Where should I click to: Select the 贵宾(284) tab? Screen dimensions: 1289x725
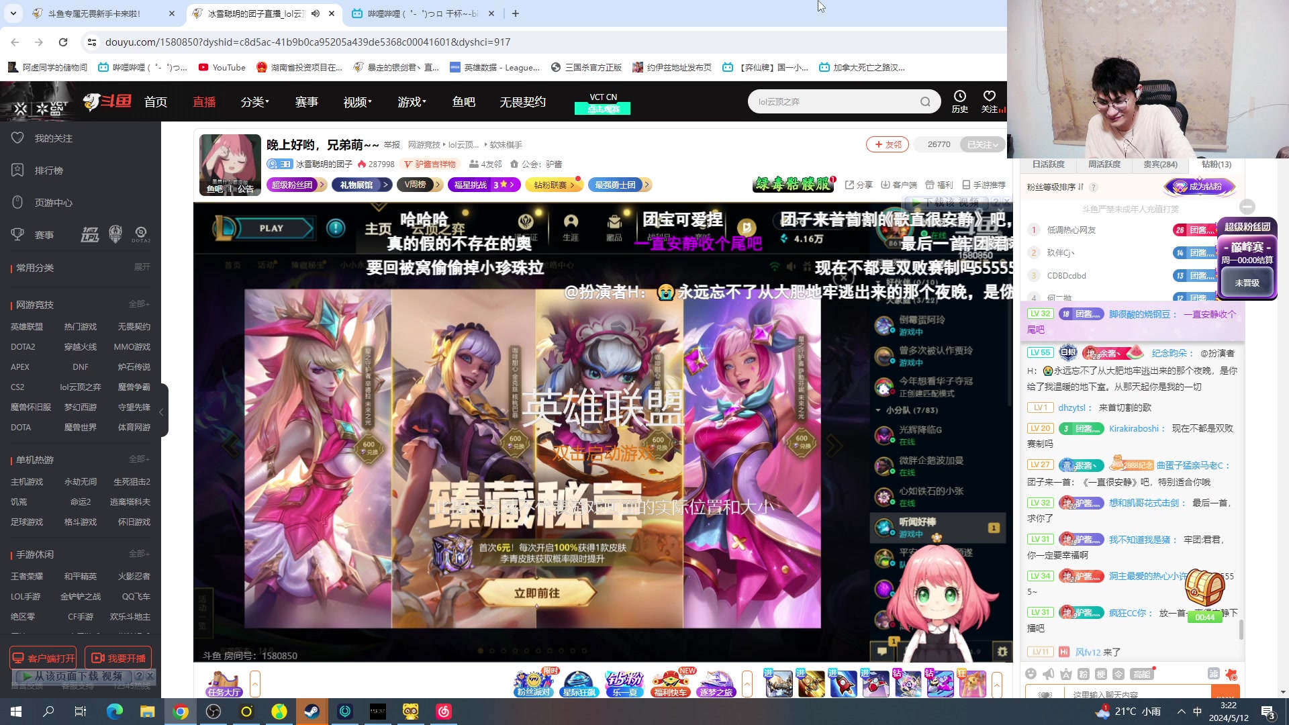[1160, 164]
